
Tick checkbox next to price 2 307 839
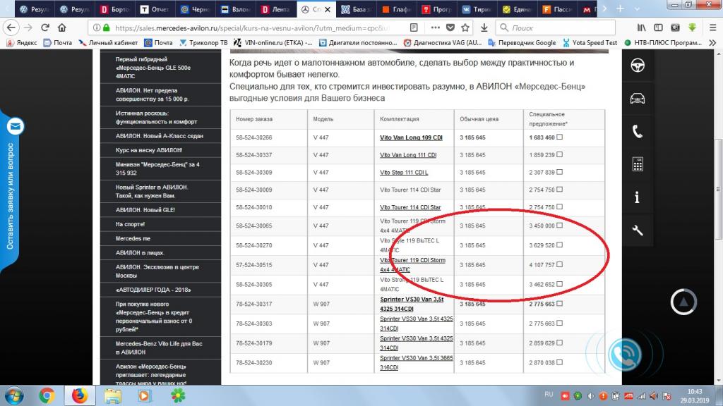point(559,172)
